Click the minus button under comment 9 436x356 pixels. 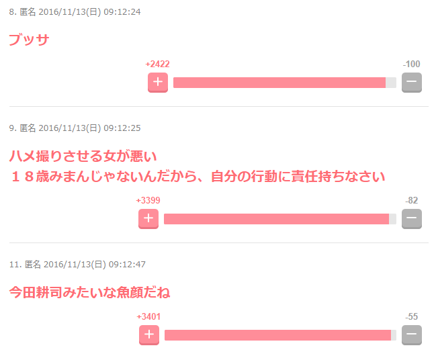tap(412, 219)
